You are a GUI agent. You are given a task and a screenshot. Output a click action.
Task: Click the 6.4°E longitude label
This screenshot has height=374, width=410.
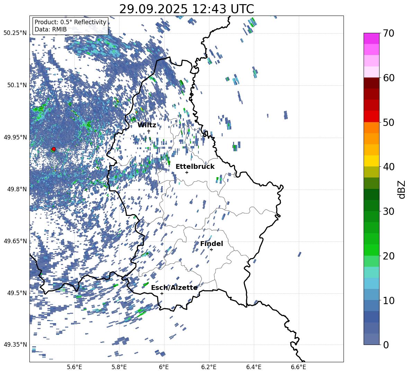pos(253,367)
